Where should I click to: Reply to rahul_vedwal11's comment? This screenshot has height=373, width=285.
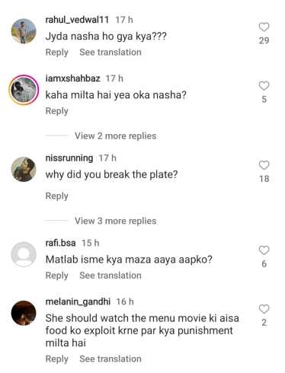(x=57, y=53)
